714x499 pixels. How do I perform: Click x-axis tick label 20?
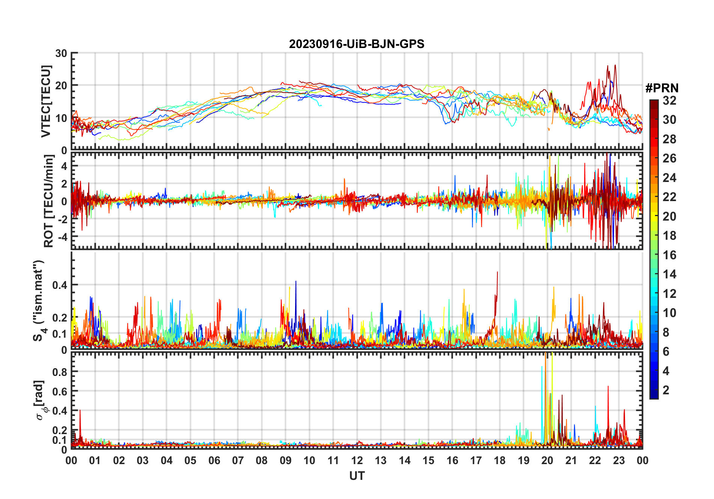pyautogui.click(x=547, y=460)
